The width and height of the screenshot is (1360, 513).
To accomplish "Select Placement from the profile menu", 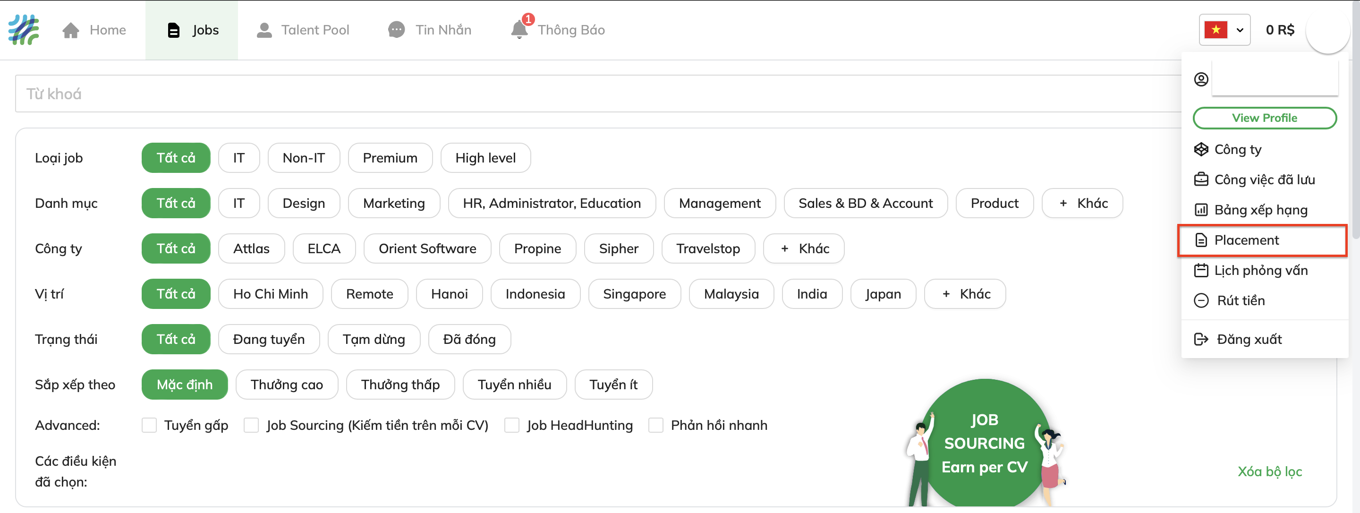I will tap(1246, 240).
